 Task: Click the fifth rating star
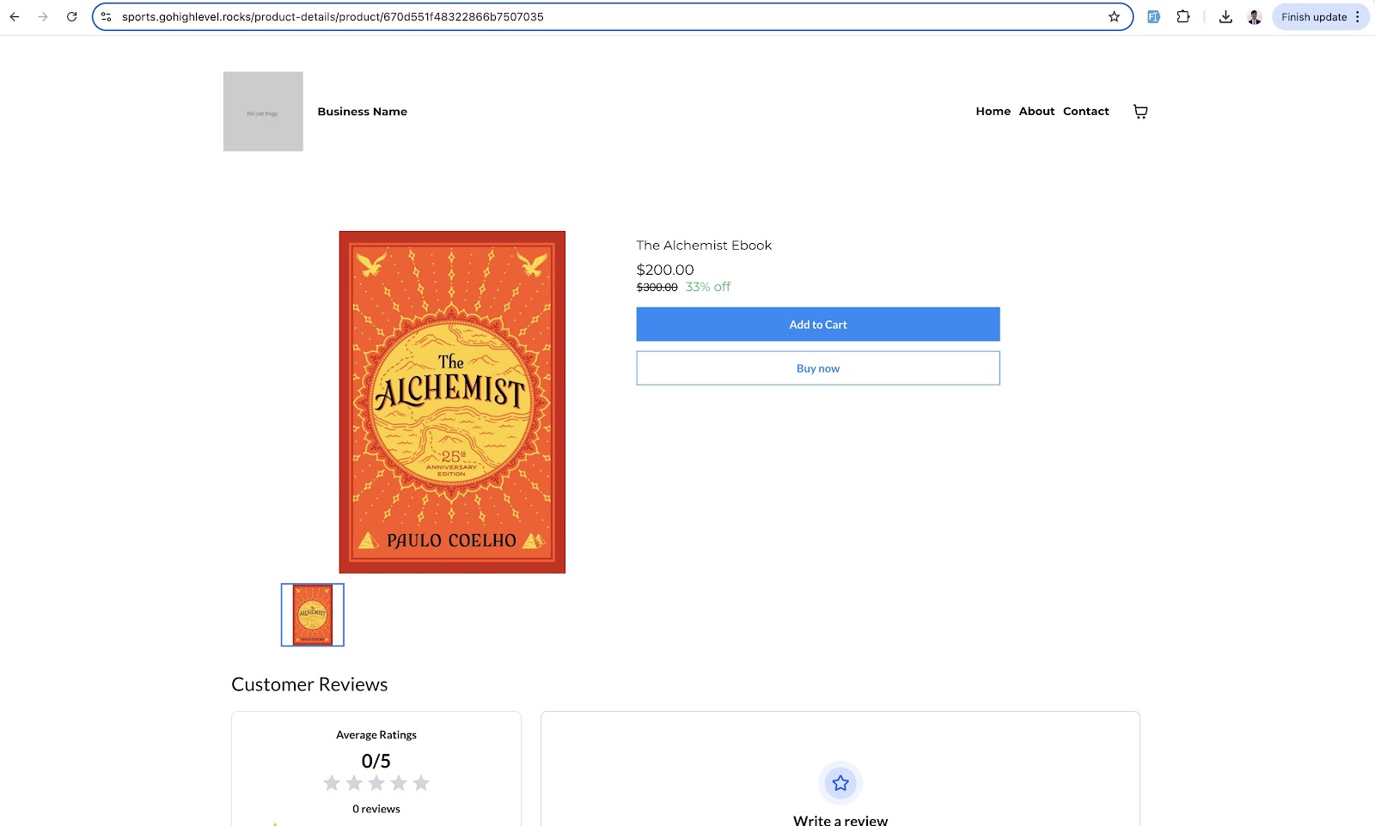421,783
